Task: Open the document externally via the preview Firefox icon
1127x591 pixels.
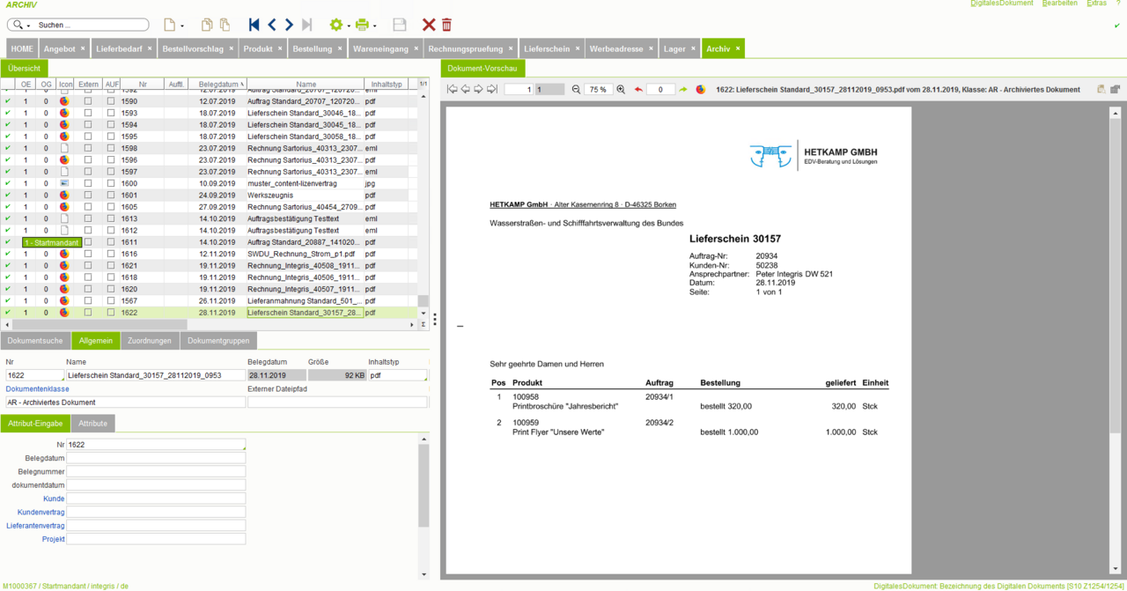Action: (701, 89)
